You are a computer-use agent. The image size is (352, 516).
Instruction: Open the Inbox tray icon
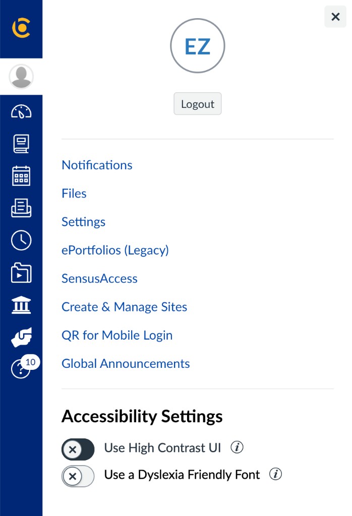click(21, 208)
